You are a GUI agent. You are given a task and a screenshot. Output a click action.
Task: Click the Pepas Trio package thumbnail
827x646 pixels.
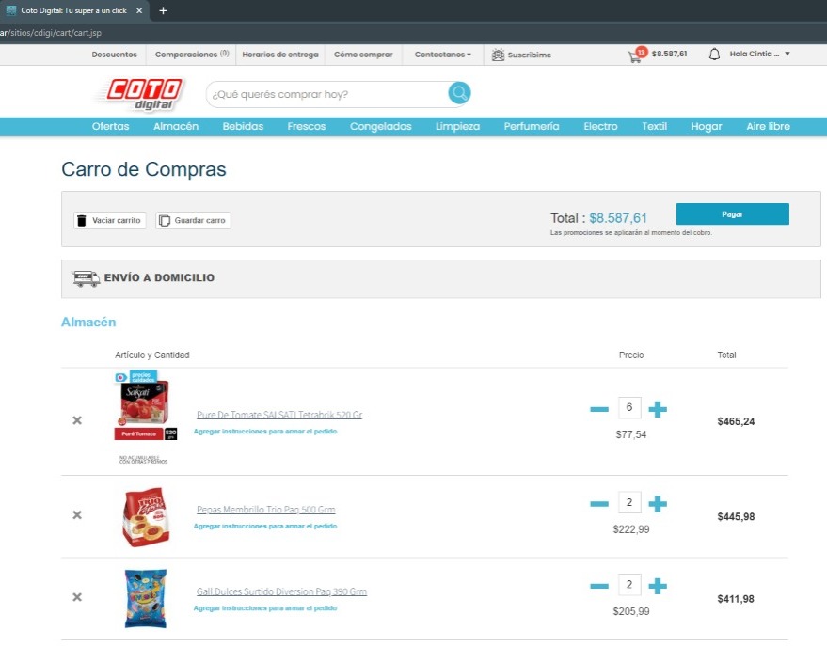pyautogui.click(x=146, y=517)
